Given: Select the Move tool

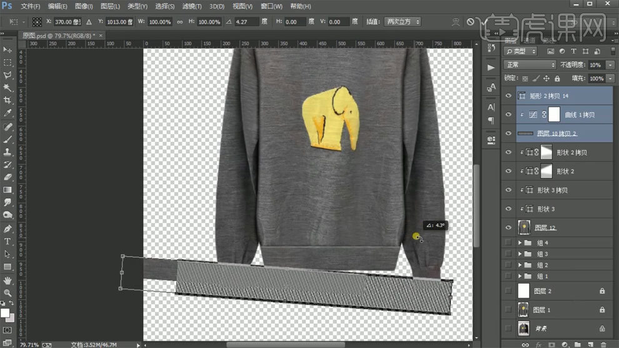Looking at the screenshot, I should pos(7,50).
